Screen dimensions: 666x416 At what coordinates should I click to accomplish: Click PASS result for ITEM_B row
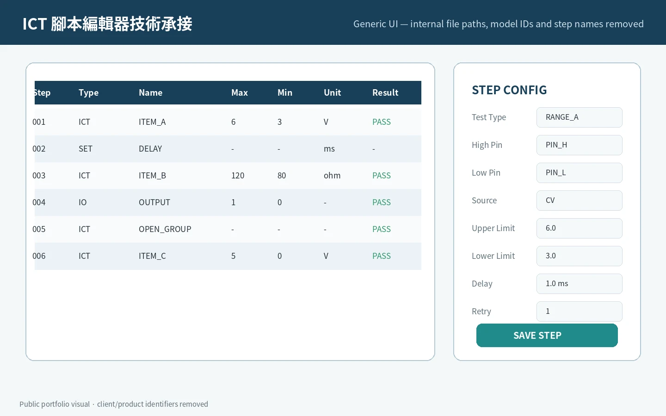tap(382, 176)
